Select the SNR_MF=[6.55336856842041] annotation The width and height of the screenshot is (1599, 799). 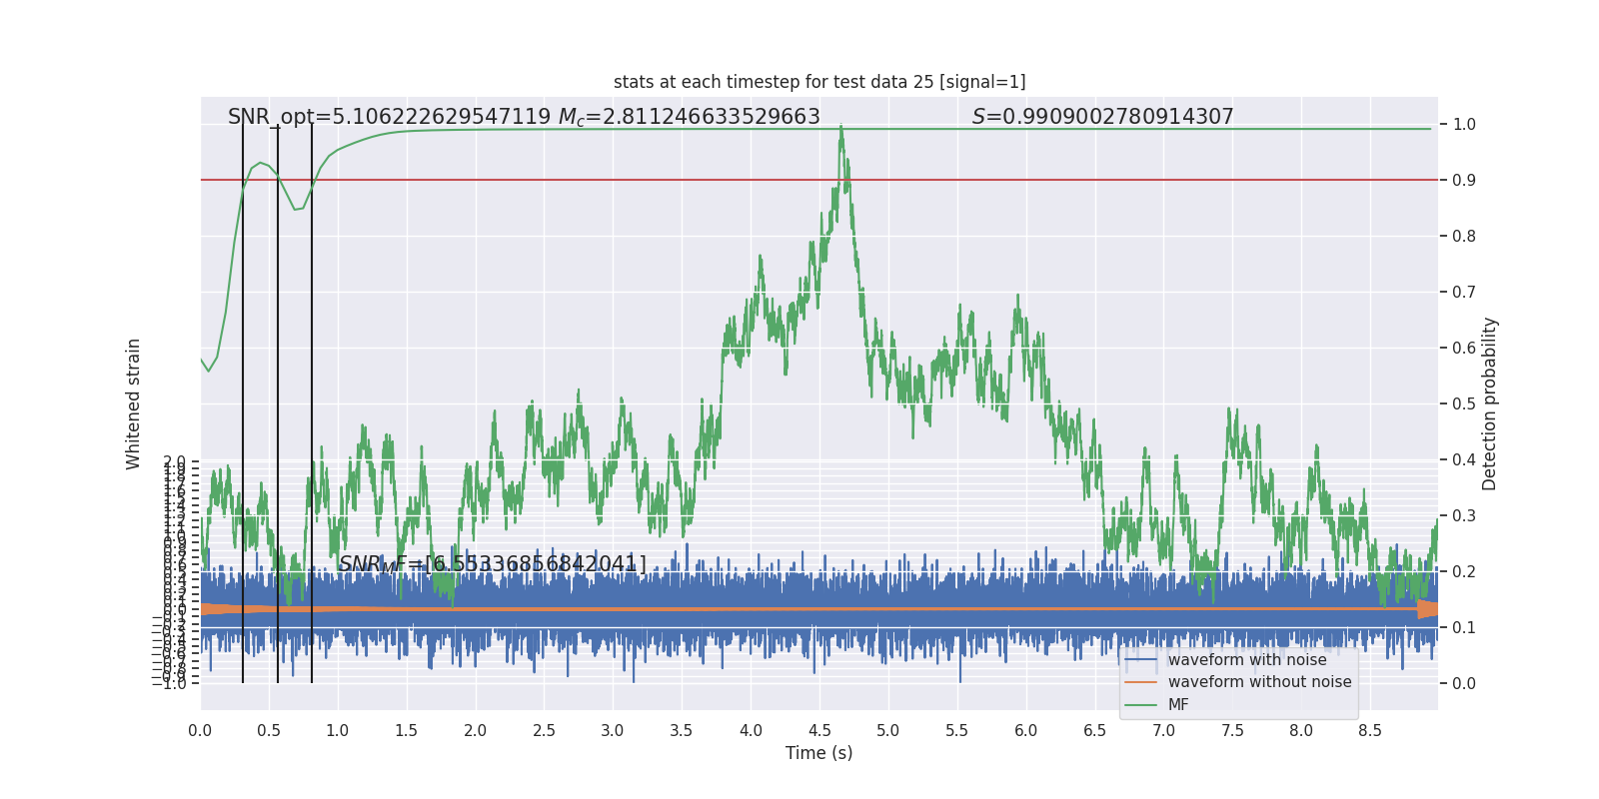pos(492,564)
